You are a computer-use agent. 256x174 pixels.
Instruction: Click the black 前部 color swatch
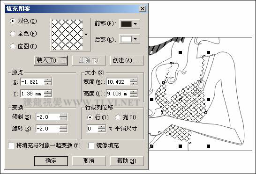click(126, 24)
